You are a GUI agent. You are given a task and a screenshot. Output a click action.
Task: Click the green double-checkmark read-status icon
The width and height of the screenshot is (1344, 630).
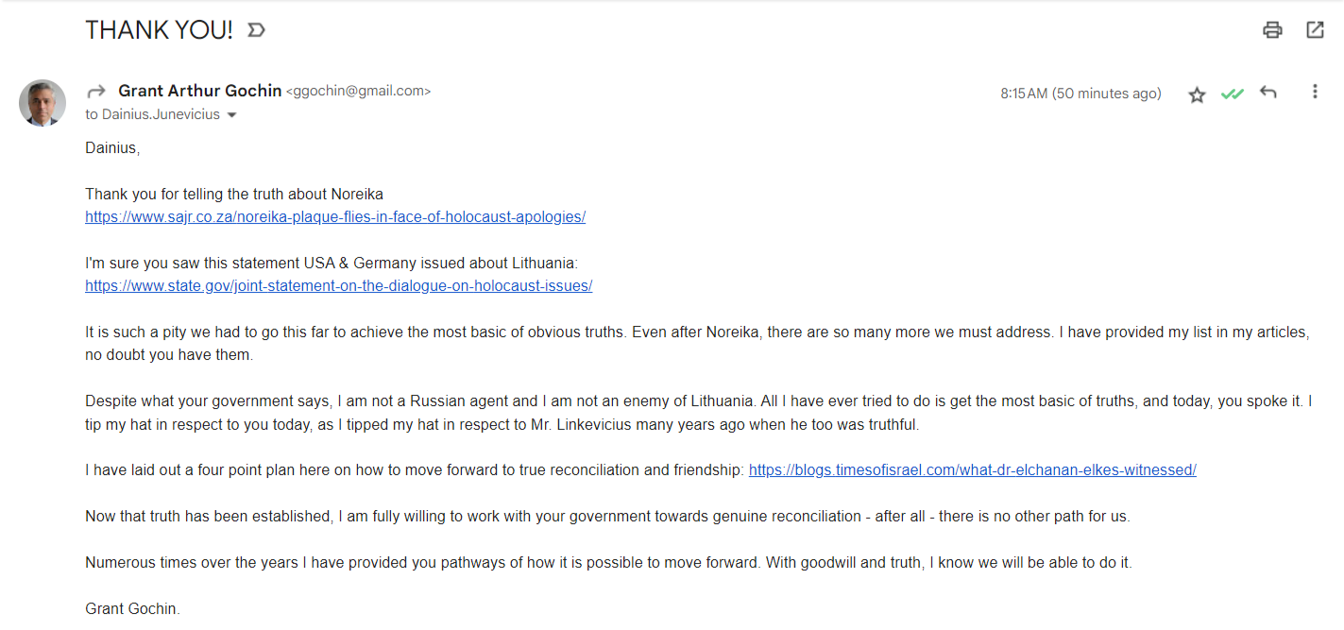[x=1233, y=94]
